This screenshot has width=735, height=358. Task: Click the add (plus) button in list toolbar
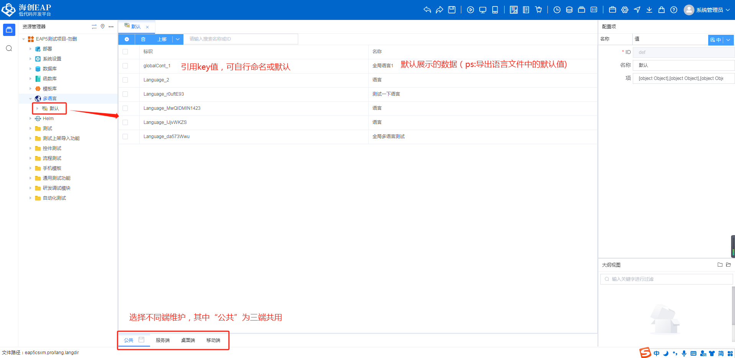127,39
